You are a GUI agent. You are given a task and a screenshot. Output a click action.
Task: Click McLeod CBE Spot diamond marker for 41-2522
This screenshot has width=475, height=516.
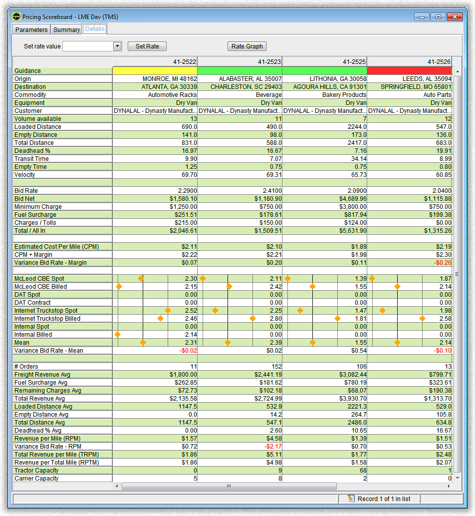pos(141,279)
